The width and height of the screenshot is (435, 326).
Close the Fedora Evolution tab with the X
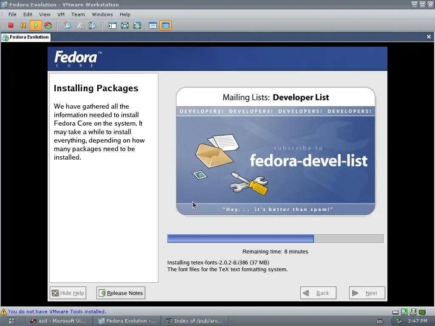[429, 37]
